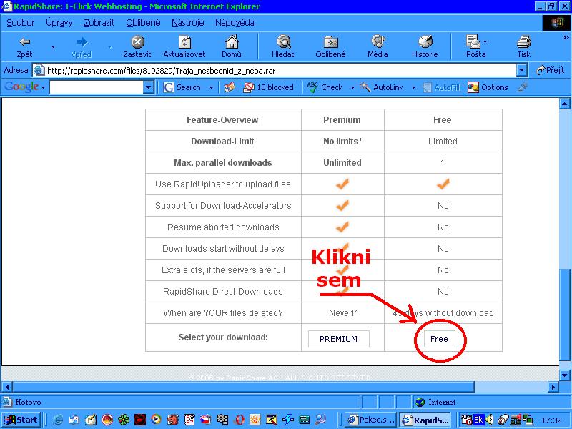Click the Google toolbar Search button
This screenshot has width=572, height=429.
coord(182,87)
